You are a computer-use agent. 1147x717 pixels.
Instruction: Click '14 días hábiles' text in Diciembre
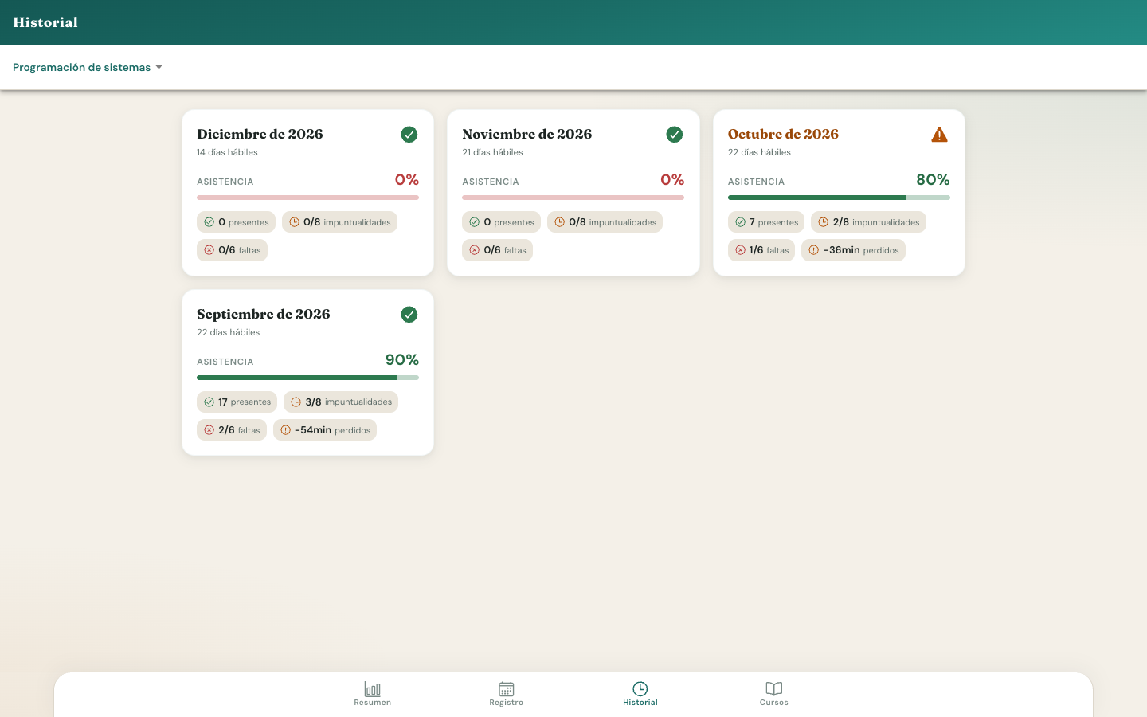pyautogui.click(x=227, y=152)
